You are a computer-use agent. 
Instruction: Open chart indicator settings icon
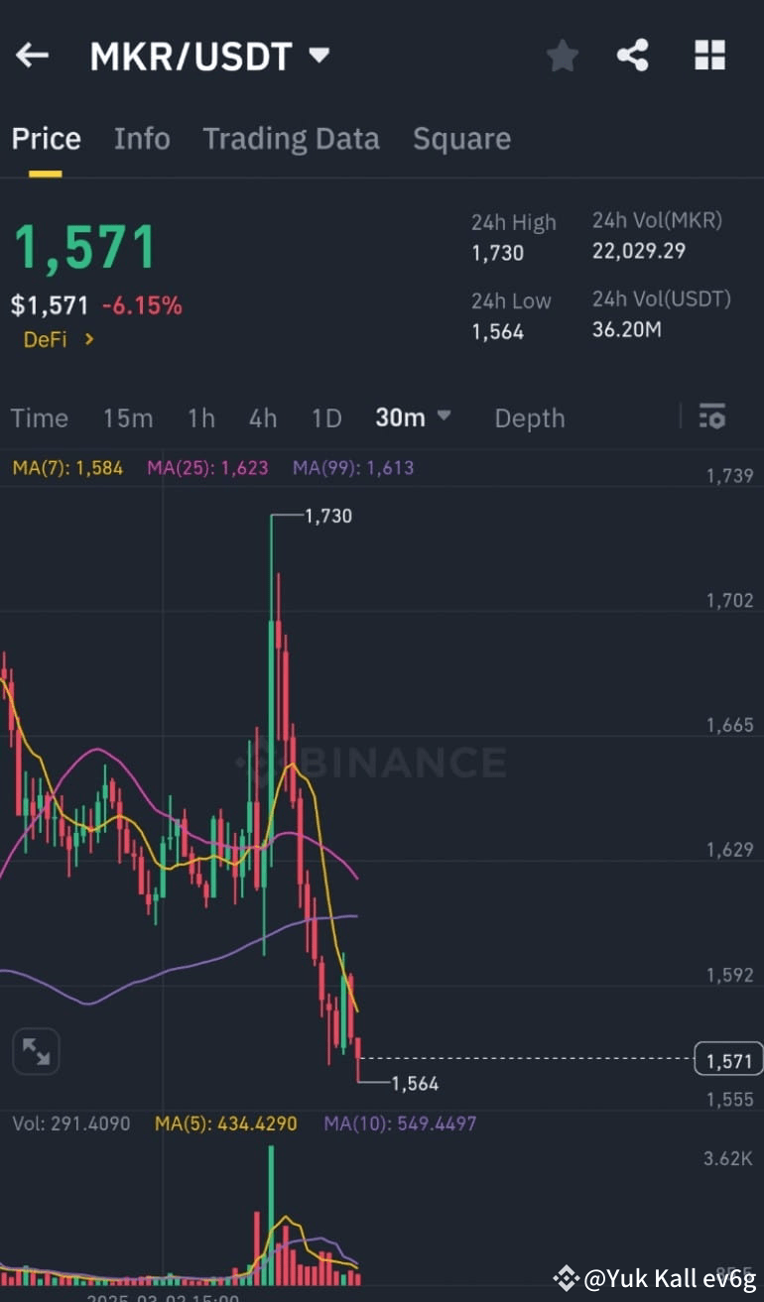(x=712, y=417)
